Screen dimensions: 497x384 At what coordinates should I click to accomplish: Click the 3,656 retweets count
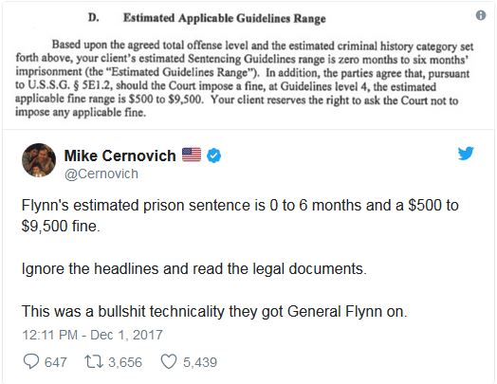point(125,362)
